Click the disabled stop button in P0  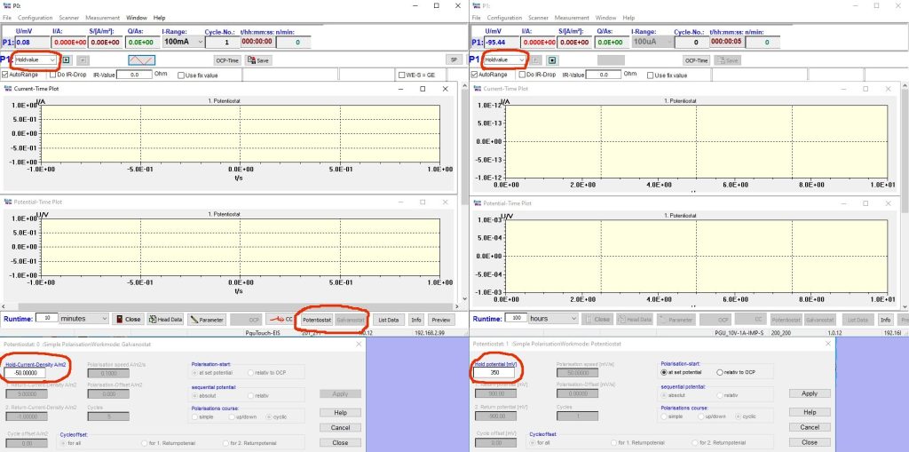click(x=83, y=59)
